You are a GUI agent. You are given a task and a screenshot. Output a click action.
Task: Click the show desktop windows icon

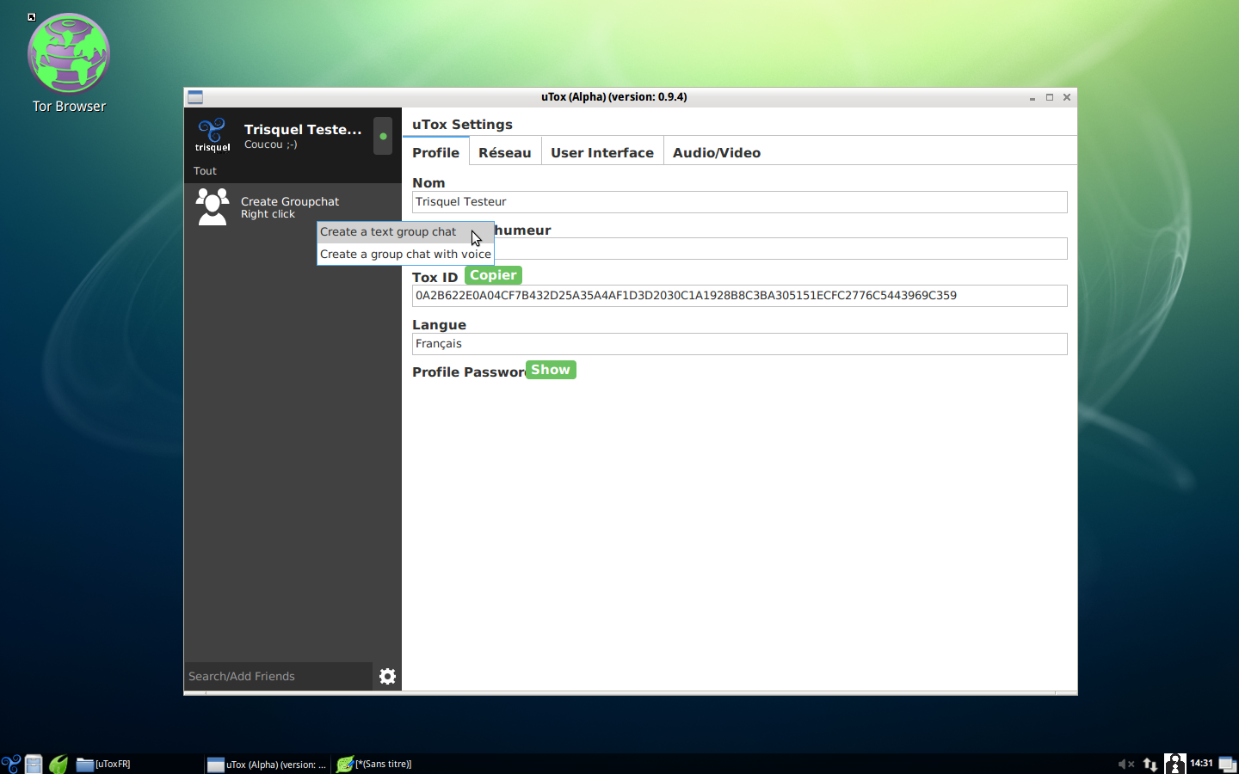point(1228,764)
